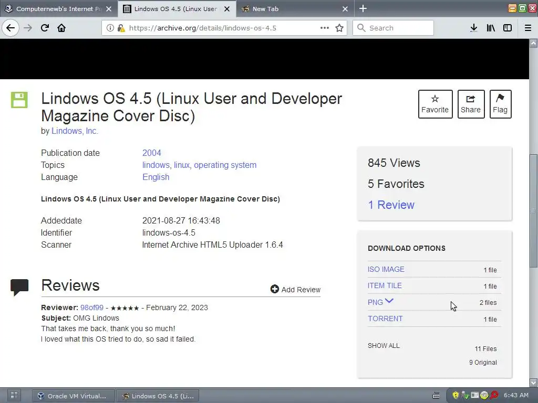Click the plus circle beside Add Review
This screenshot has height=403, width=538.
pyautogui.click(x=274, y=289)
